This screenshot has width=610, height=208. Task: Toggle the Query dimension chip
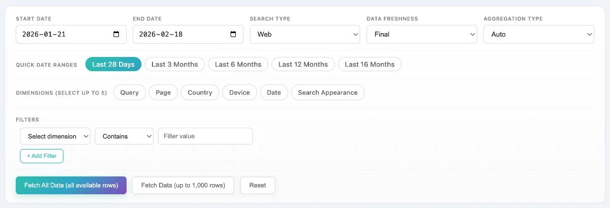pos(130,93)
